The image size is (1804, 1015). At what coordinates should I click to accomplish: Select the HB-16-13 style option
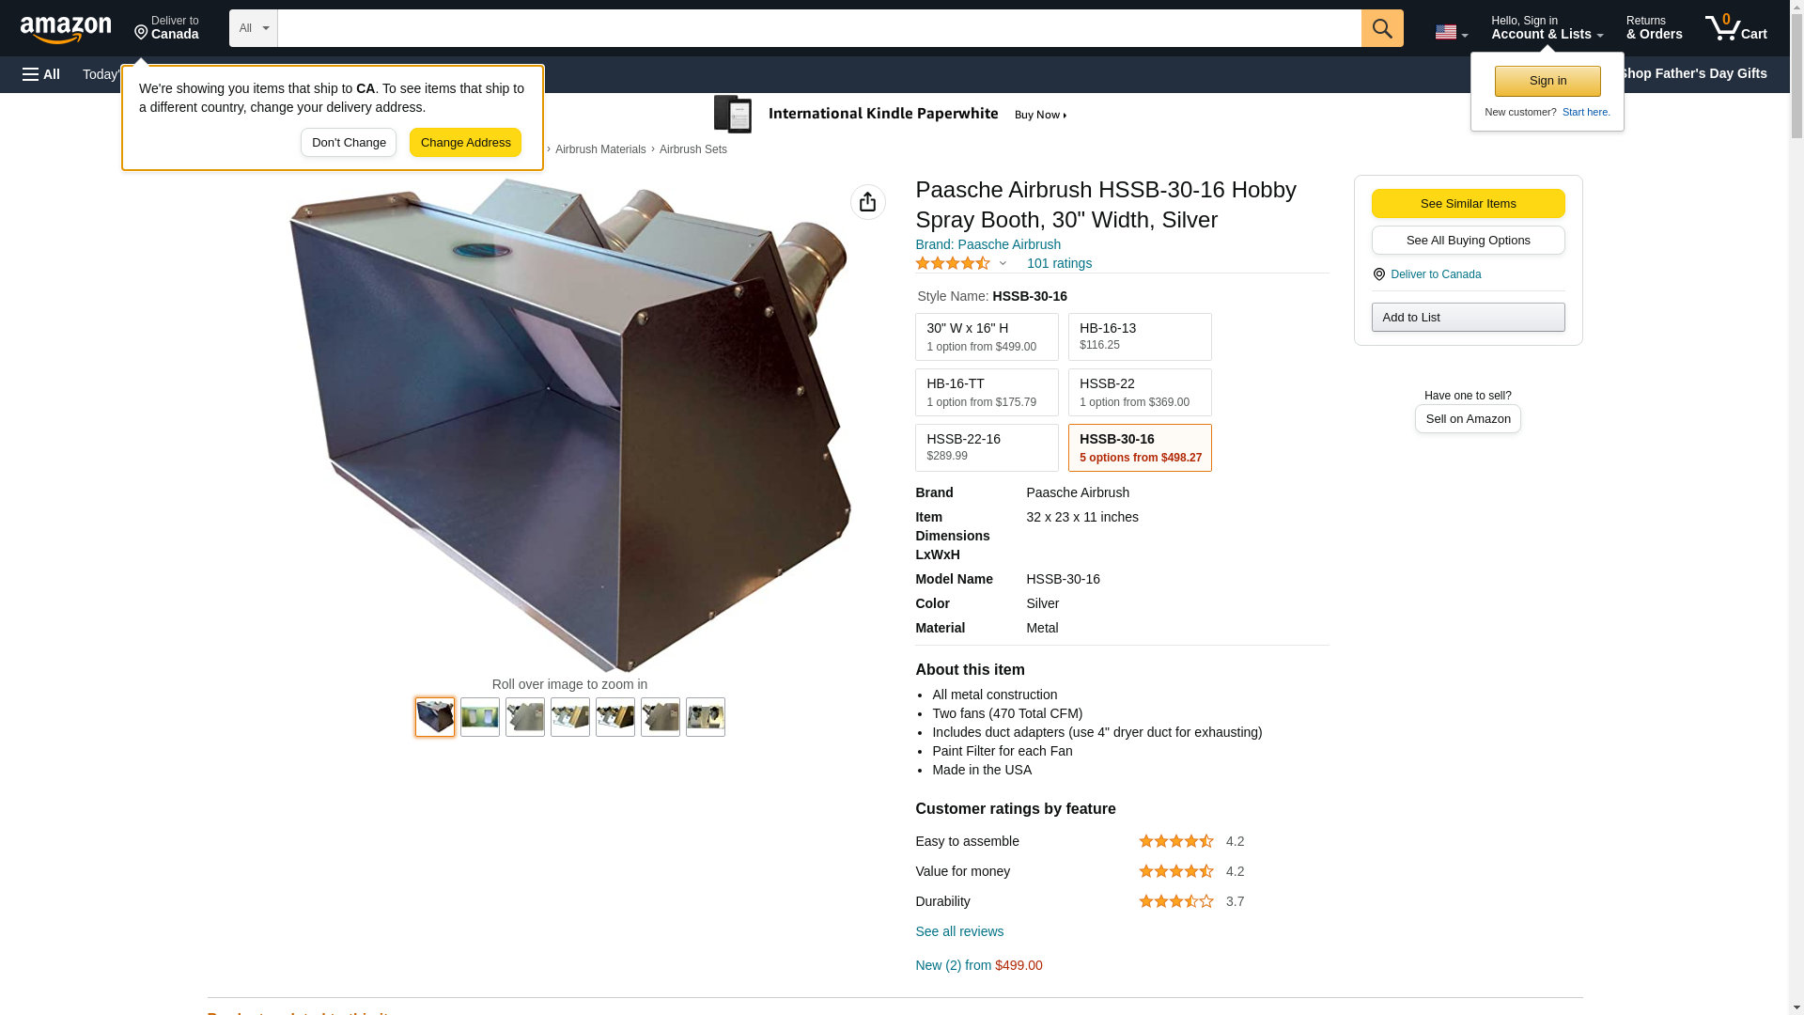coord(1139,336)
